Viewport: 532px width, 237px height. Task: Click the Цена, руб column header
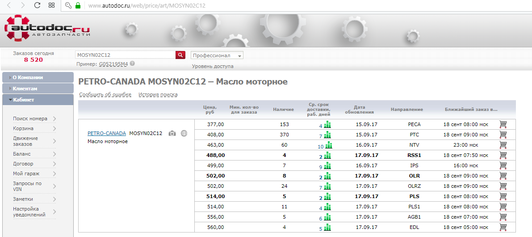(210, 109)
